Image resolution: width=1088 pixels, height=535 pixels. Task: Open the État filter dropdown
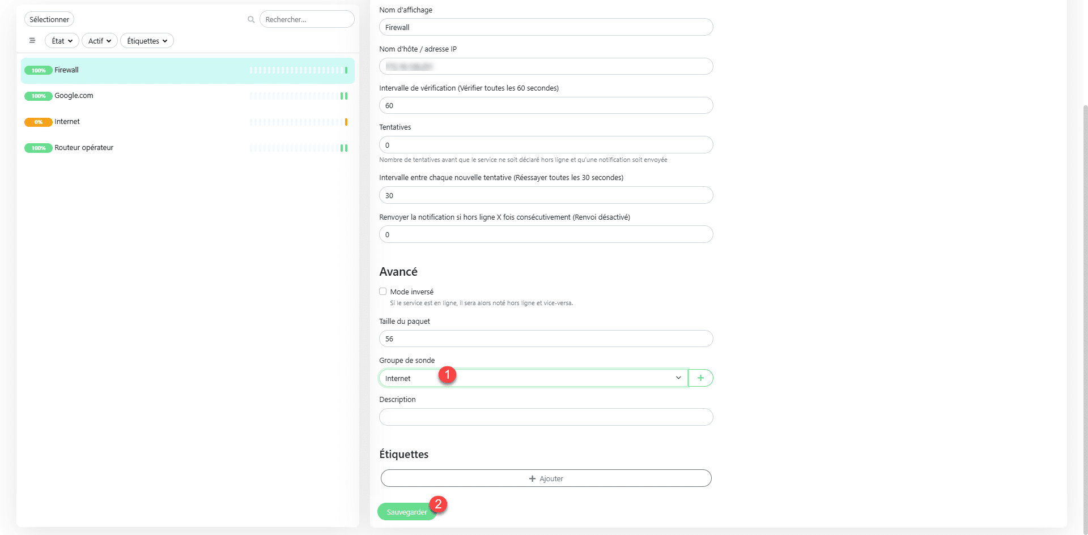62,41
